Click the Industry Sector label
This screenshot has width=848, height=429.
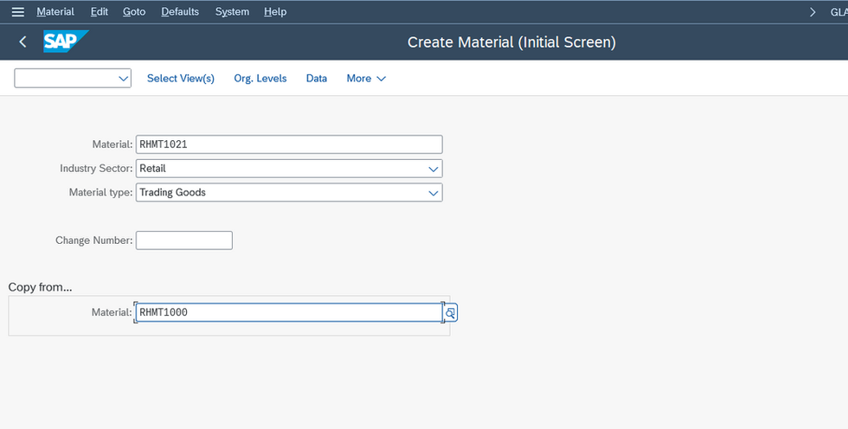tap(96, 169)
